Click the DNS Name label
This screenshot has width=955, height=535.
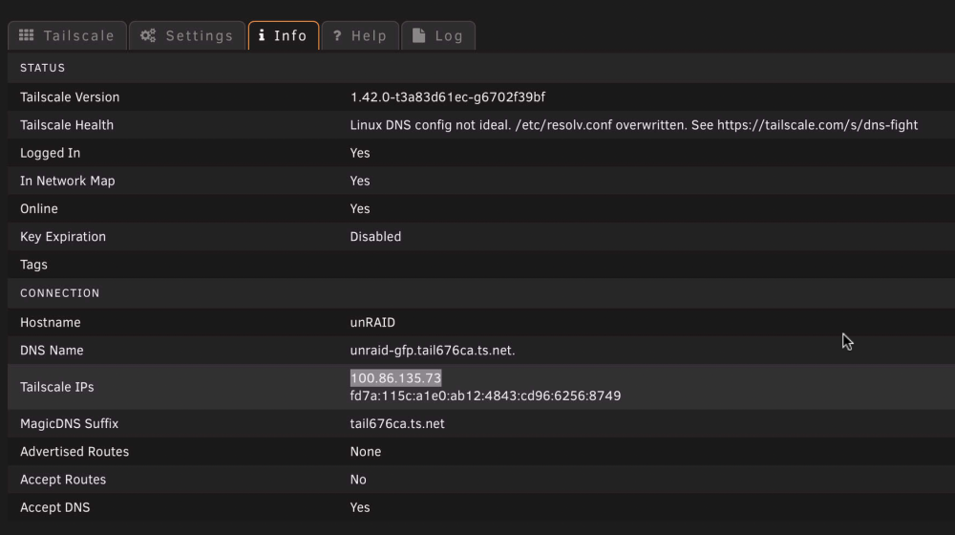point(52,351)
